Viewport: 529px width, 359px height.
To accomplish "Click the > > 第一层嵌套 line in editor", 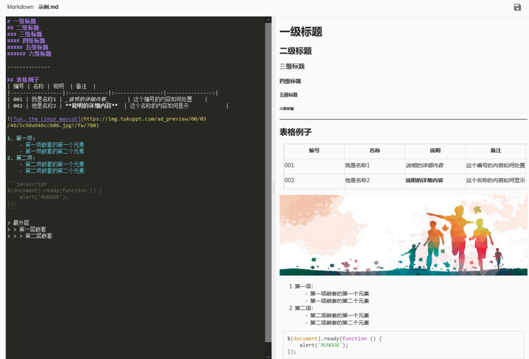I will [x=27, y=229].
